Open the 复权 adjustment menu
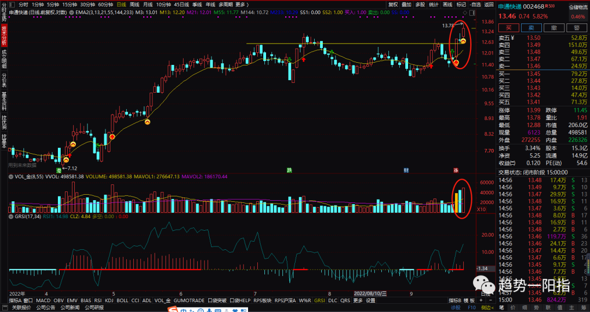 click(393, 4)
